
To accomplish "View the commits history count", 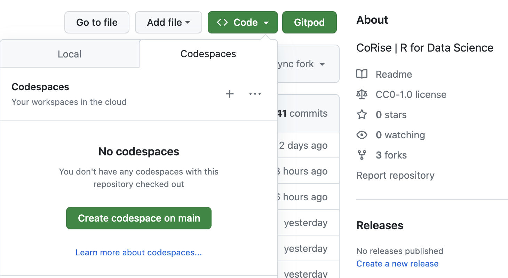I will [303, 114].
